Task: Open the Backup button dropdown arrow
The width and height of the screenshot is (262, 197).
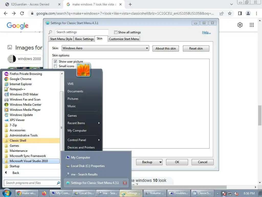Action: click(x=160, y=162)
